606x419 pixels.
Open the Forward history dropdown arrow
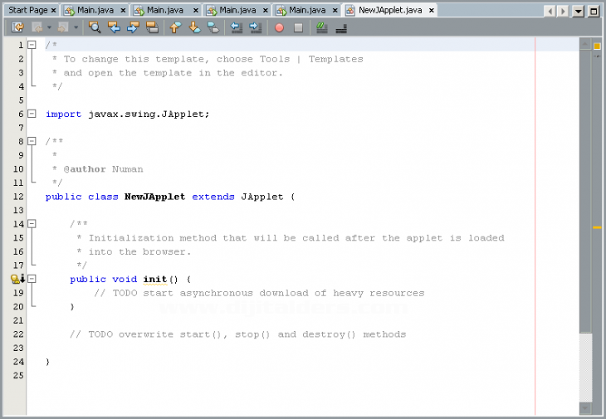click(x=76, y=27)
